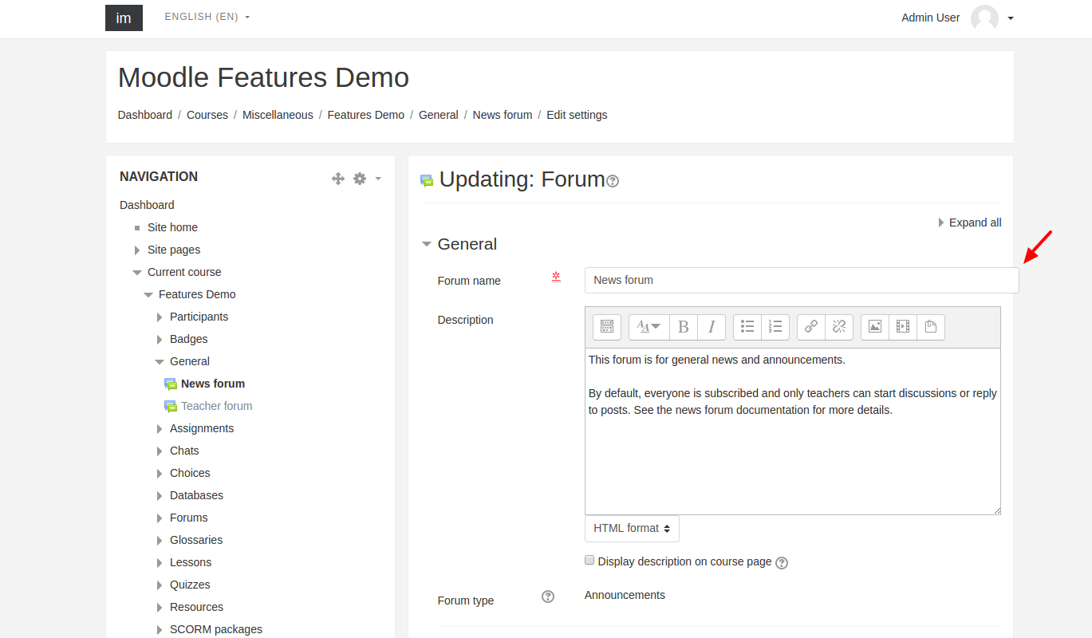1092x638 pixels.
Task: Open SCORM packages in navigation tree
Action: pyautogui.click(x=216, y=629)
